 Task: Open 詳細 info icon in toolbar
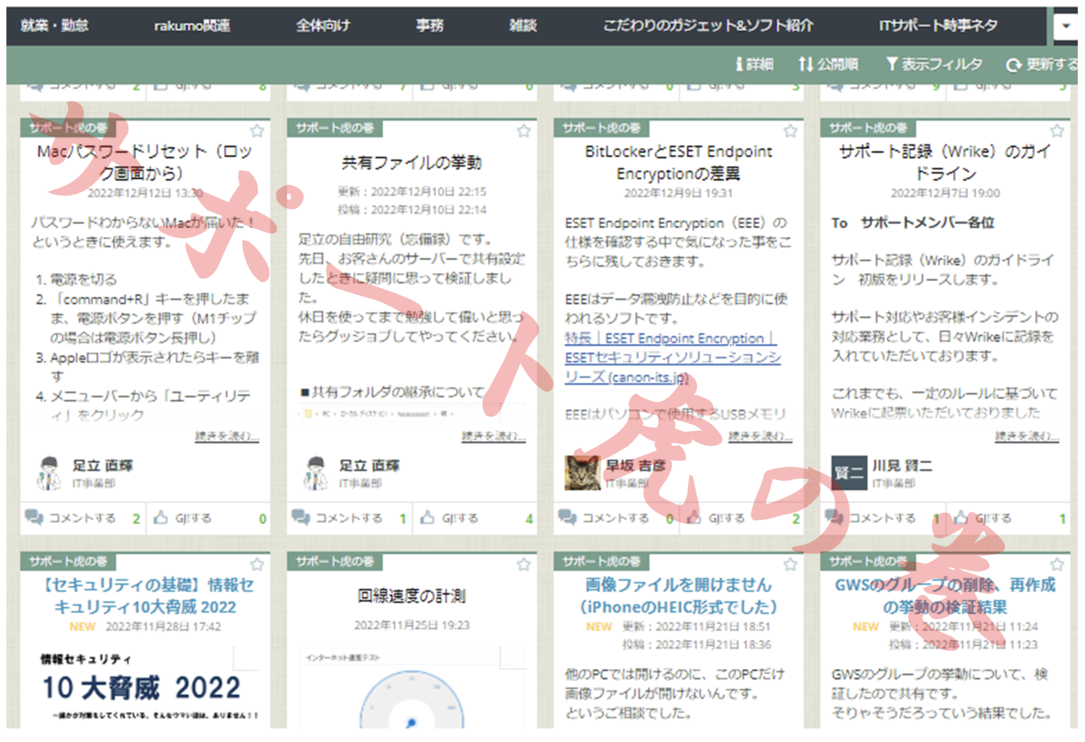point(739,64)
